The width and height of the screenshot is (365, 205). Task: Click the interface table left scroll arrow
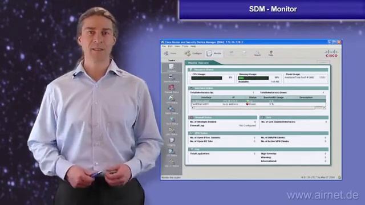point(193,108)
